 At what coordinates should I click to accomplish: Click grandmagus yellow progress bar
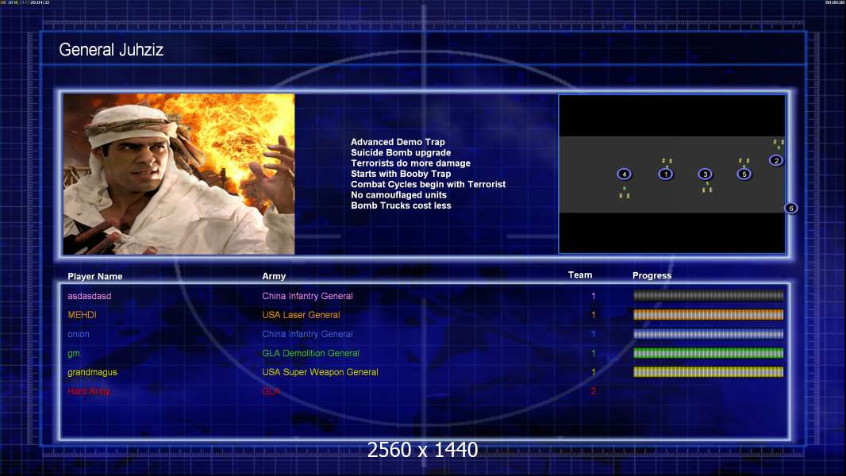(x=708, y=372)
